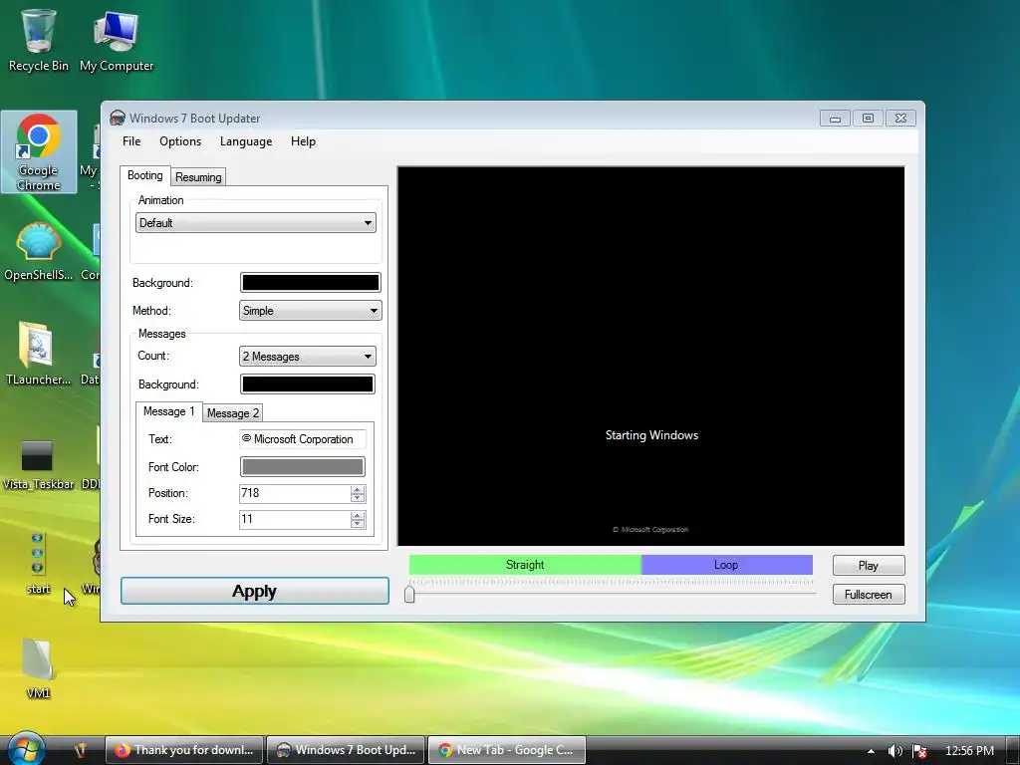Switch to the Booting tab
Image resolution: width=1020 pixels, height=765 pixels.
[x=145, y=175]
